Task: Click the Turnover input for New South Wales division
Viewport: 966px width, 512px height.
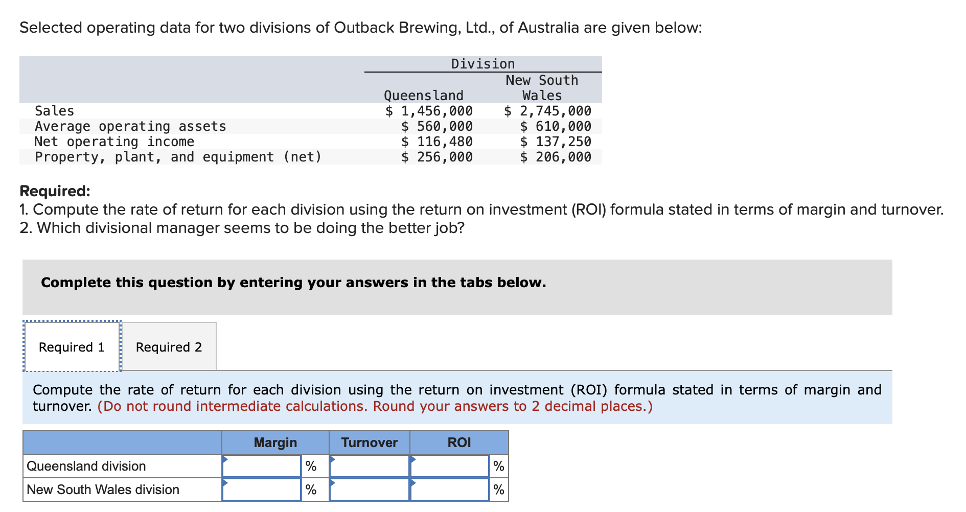Action: 371,490
